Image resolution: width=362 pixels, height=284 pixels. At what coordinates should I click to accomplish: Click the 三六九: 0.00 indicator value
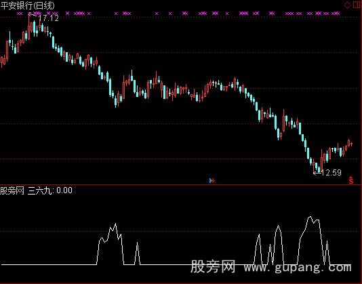tap(50, 190)
